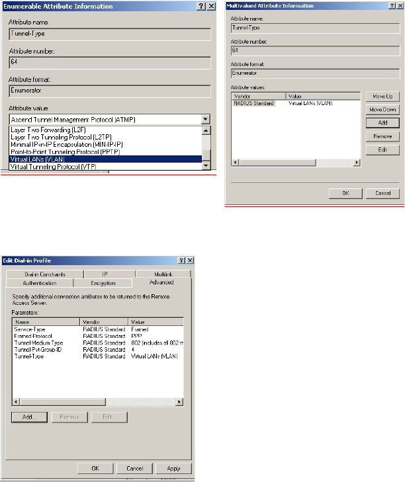Screen dimensions: 405x482
Task: Click Apply in Edit Dial-in Profile
Action: [173, 469]
